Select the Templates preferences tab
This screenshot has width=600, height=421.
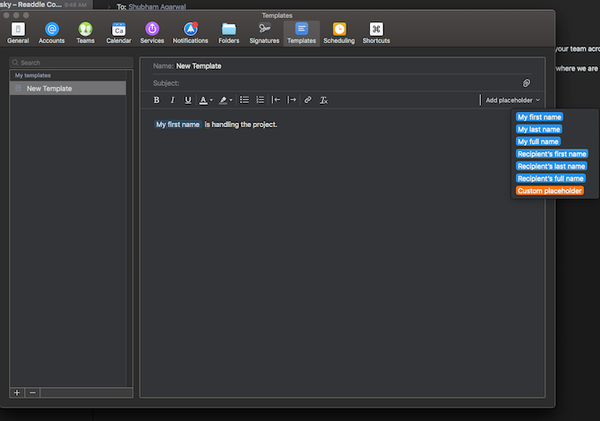(302, 33)
